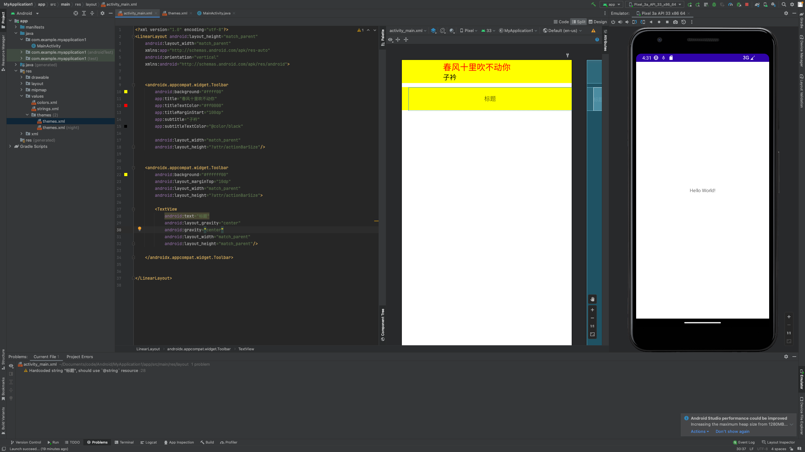Viewport: 805px width, 452px height.
Task: Switch to the MainActivity.java editor tab
Action: [216, 13]
